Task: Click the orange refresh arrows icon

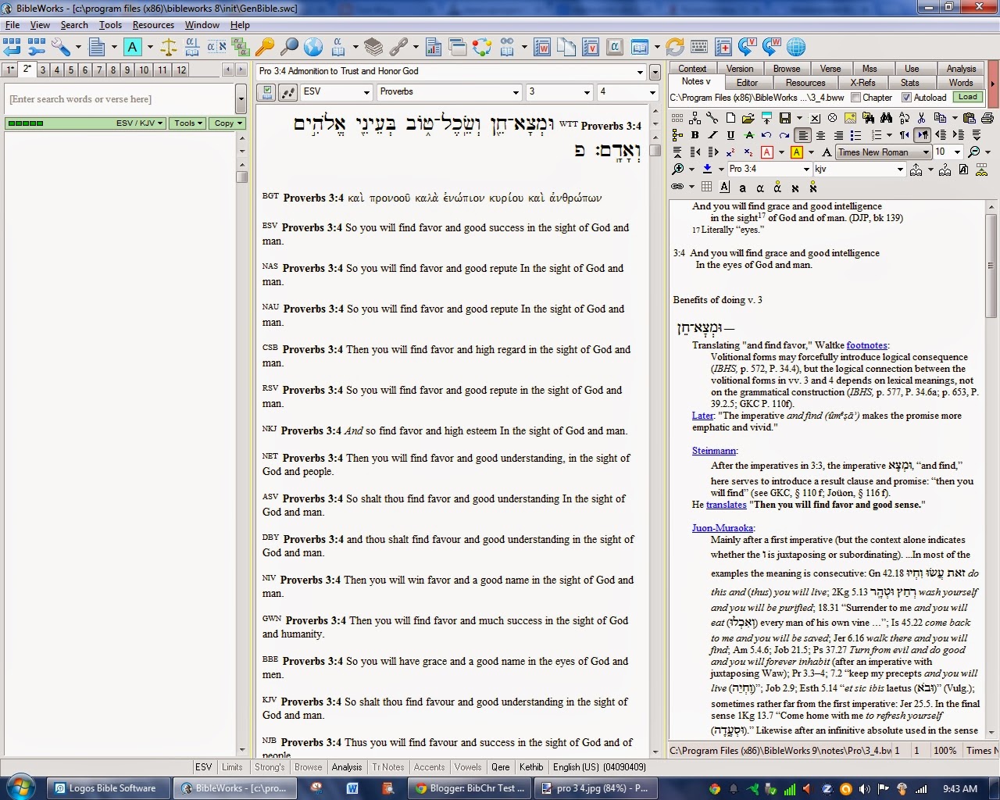Action: pos(675,47)
